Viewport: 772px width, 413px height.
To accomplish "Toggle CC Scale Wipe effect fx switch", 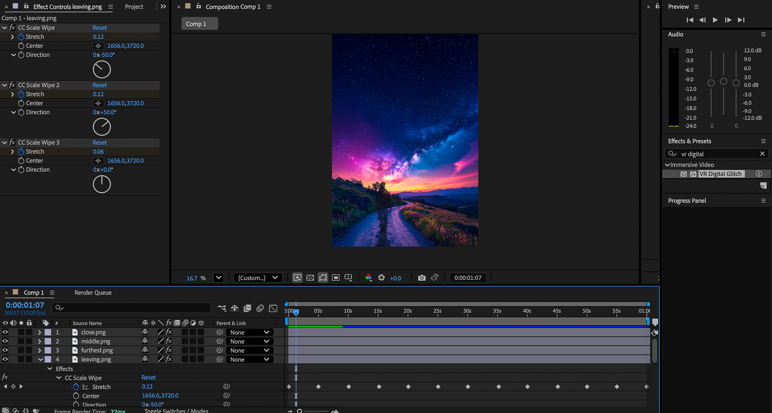I will 12,28.
